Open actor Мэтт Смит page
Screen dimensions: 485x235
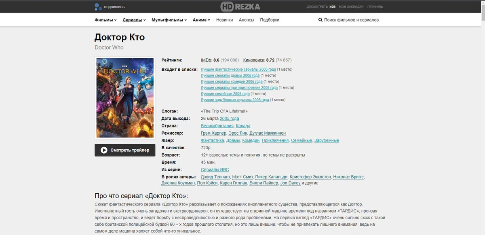(243, 177)
